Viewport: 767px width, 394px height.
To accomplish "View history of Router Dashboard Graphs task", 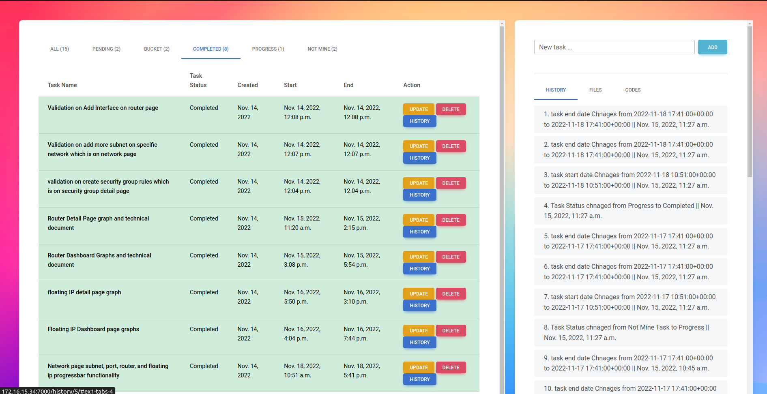I will point(419,269).
